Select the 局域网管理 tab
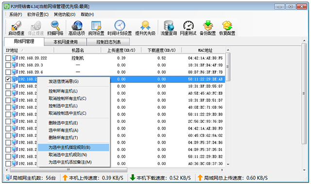311x184 pixels. point(24,41)
